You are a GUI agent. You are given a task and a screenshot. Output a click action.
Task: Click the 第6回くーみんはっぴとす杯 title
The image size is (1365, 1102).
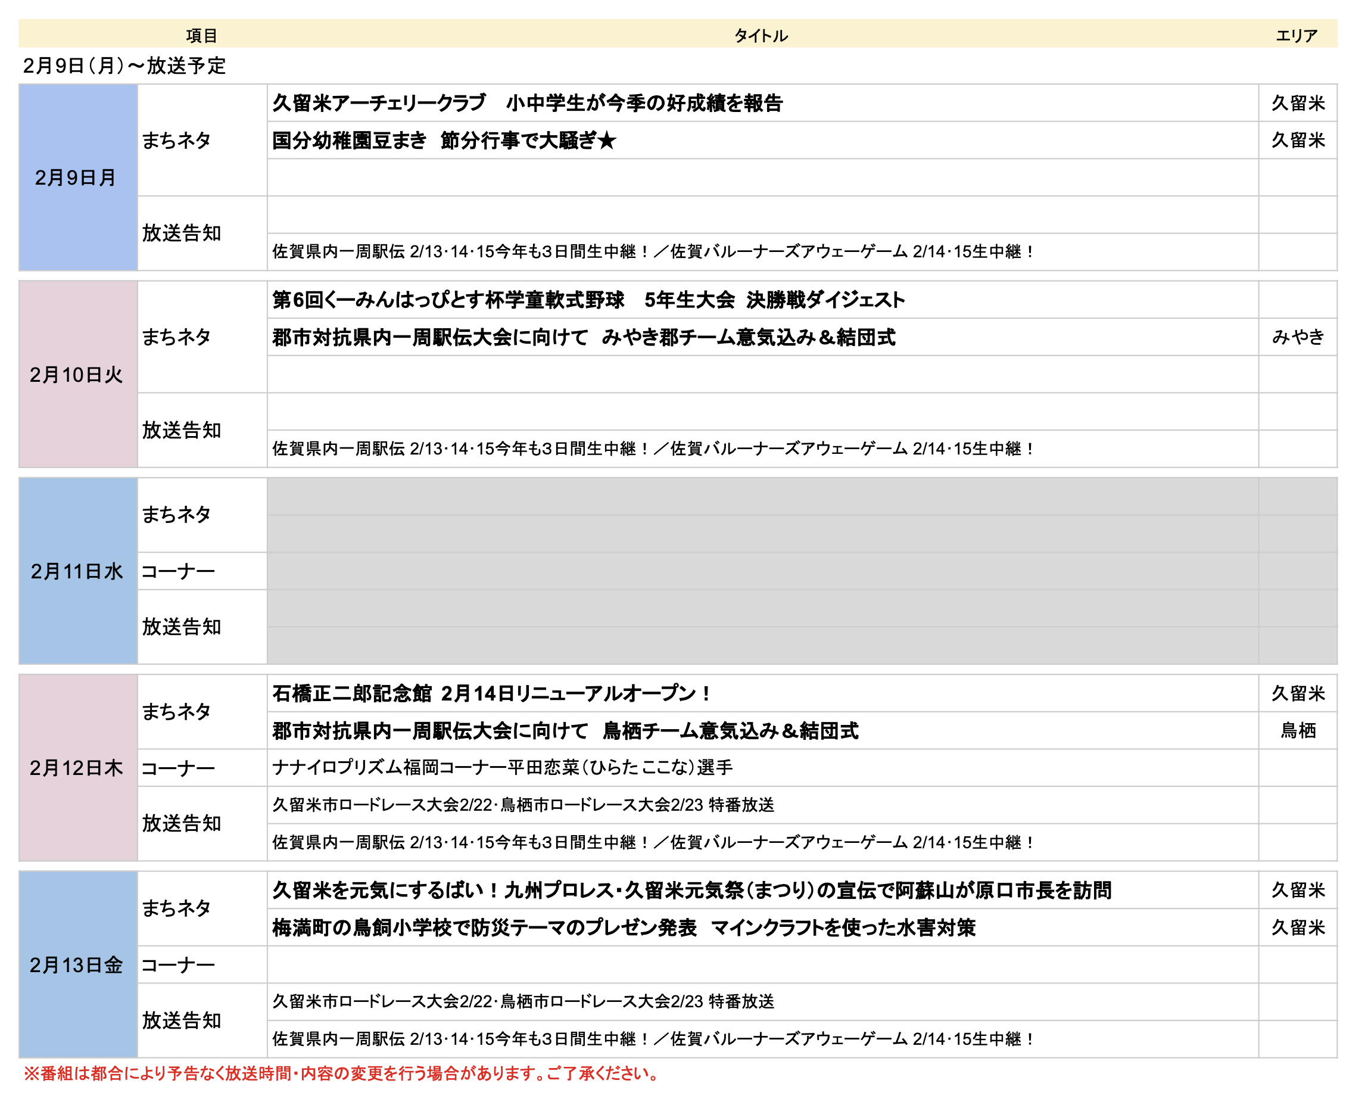pyautogui.click(x=588, y=300)
